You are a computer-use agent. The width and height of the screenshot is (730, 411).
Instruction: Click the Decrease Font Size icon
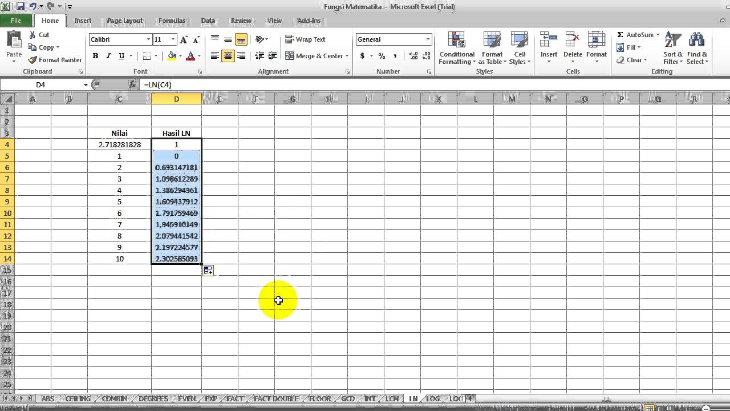pos(196,39)
